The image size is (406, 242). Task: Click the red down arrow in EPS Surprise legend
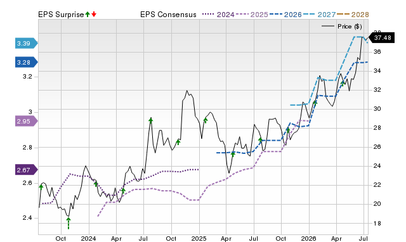click(94, 15)
